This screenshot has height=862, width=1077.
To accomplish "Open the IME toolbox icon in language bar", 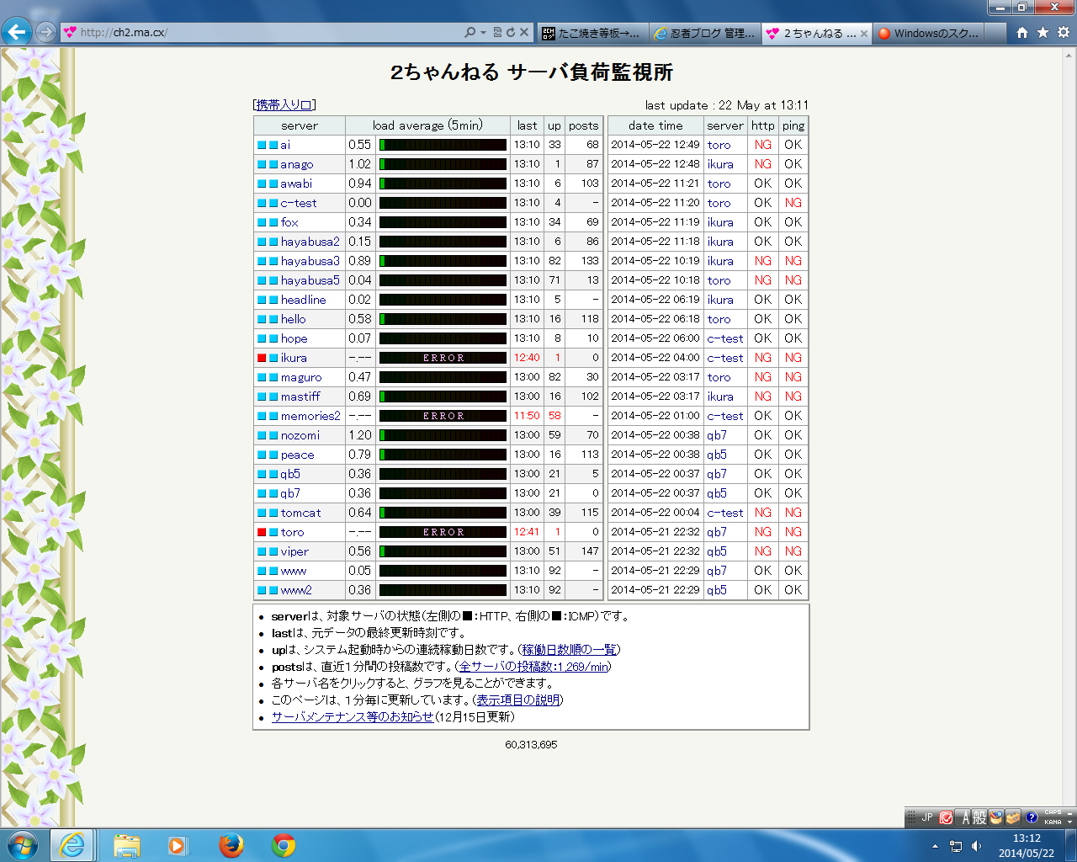I will (1013, 817).
